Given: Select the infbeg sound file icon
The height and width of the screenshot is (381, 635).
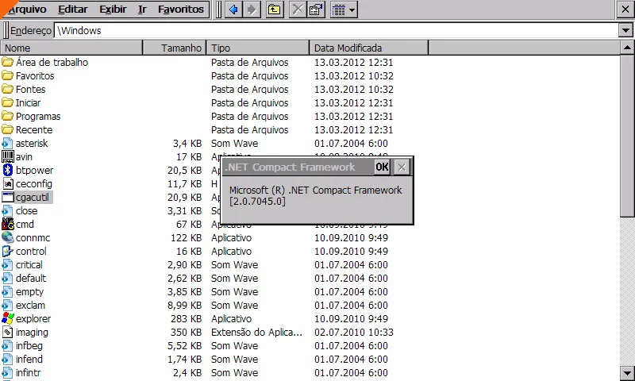Looking at the screenshot, I should pyautogui.click(x=7, y=345).
